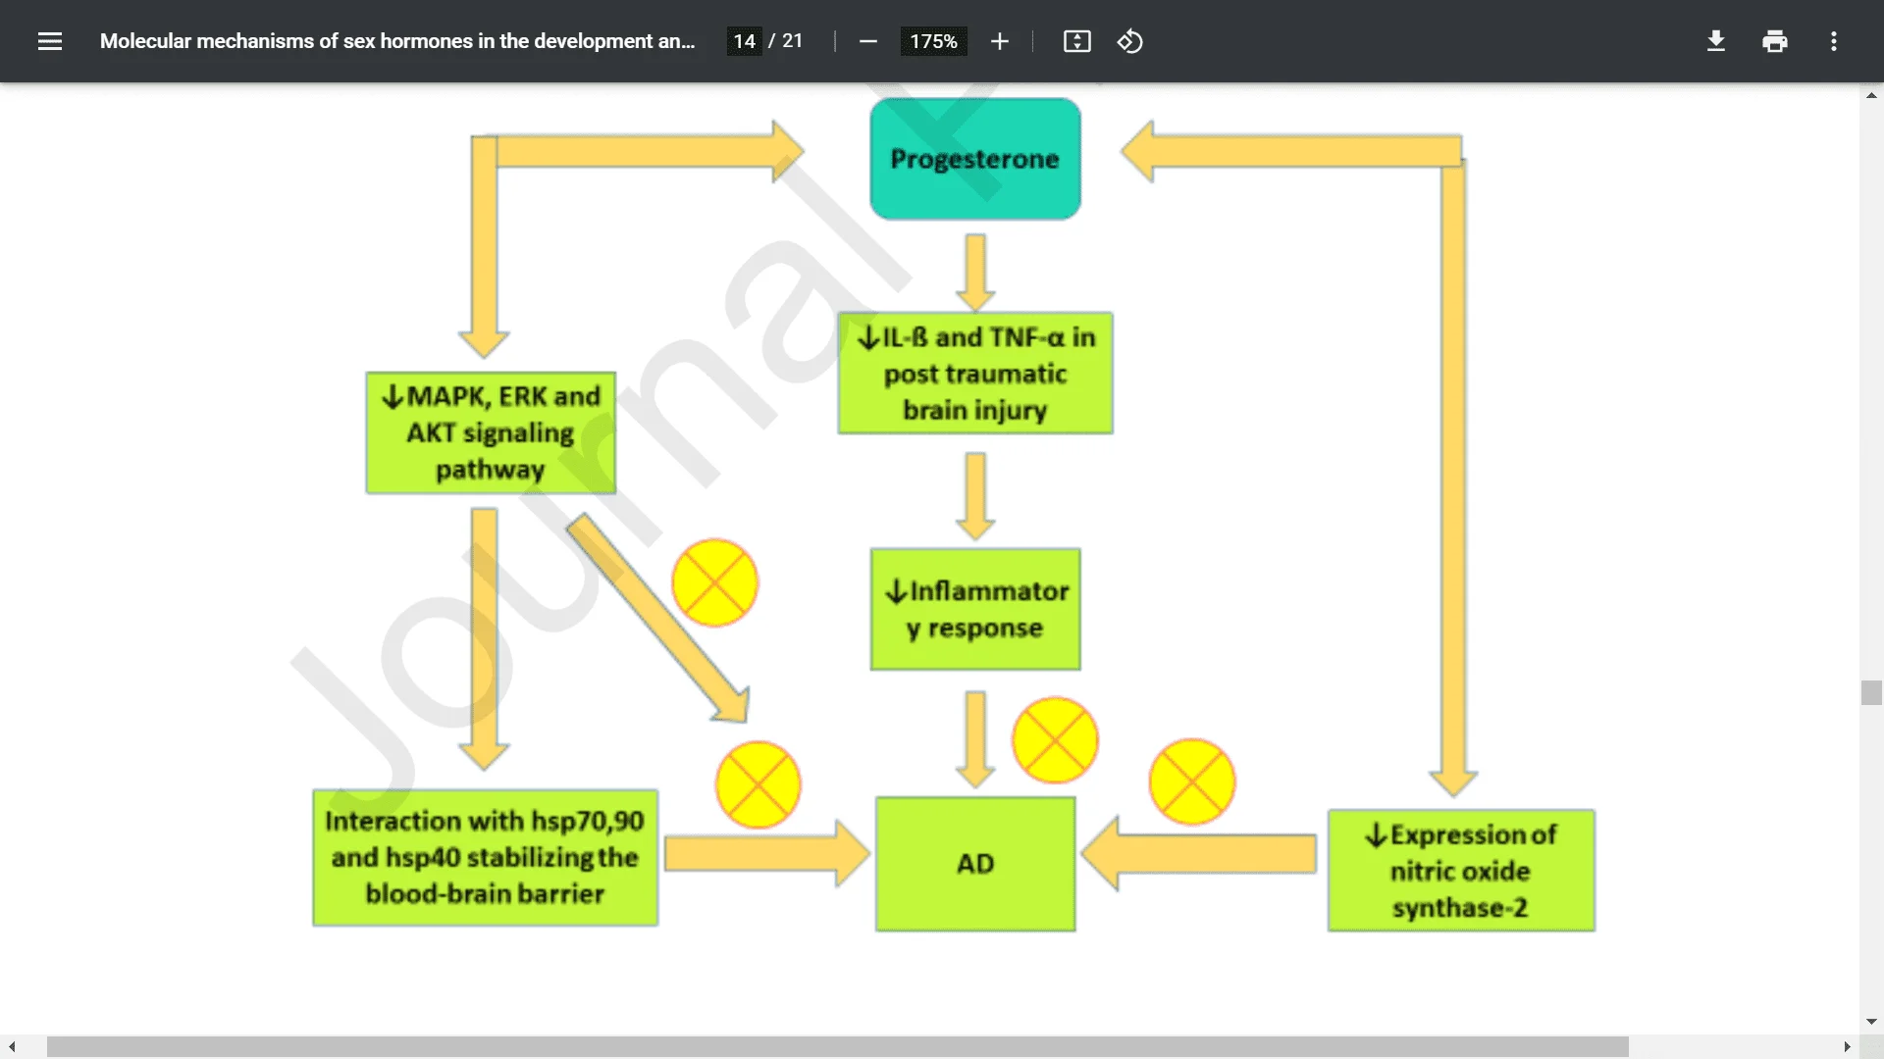Click the nitric oxide synthase-2 box

click(x=1461, y=871)
